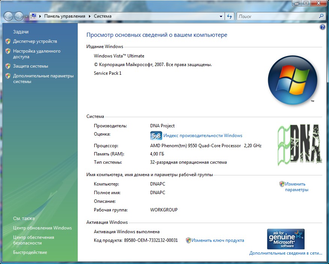
Task: Click См. также sidebar heading
Action: pyautogui.click(x=24, y=219)
